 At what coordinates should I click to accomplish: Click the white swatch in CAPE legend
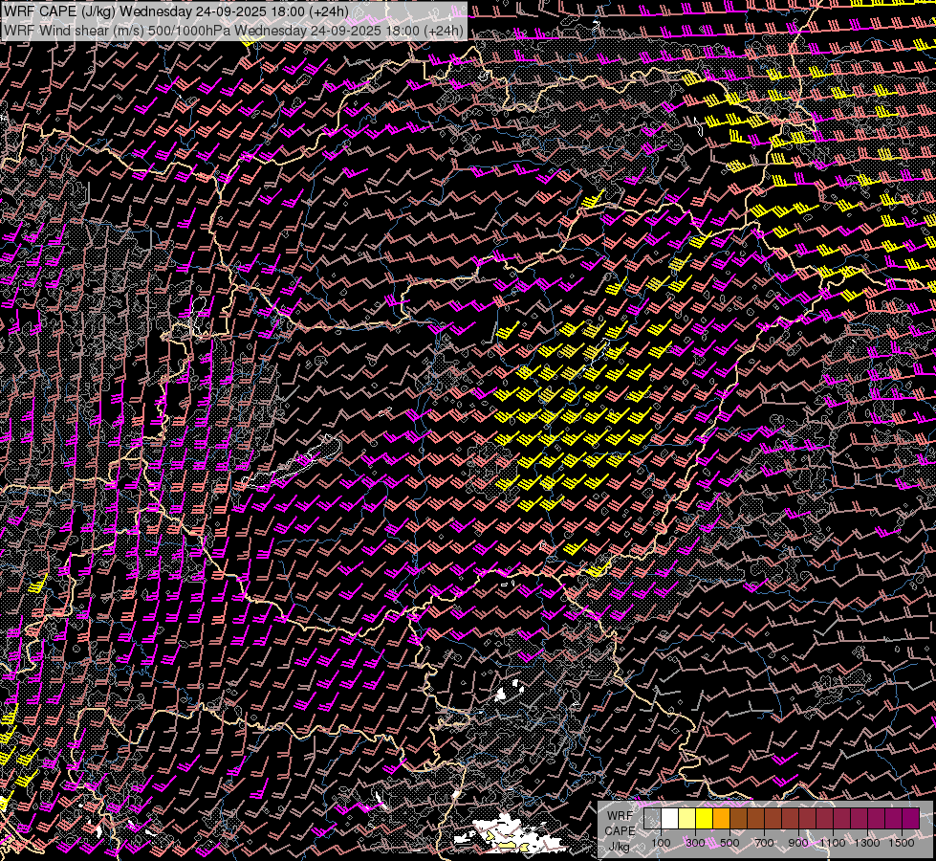pyautogui.click(x=669, y=819)
